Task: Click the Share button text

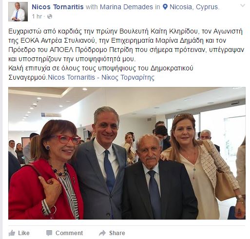Action: (117, 233)
